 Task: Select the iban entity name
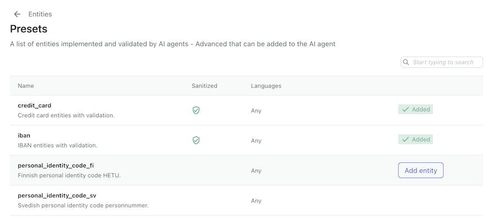24,135
